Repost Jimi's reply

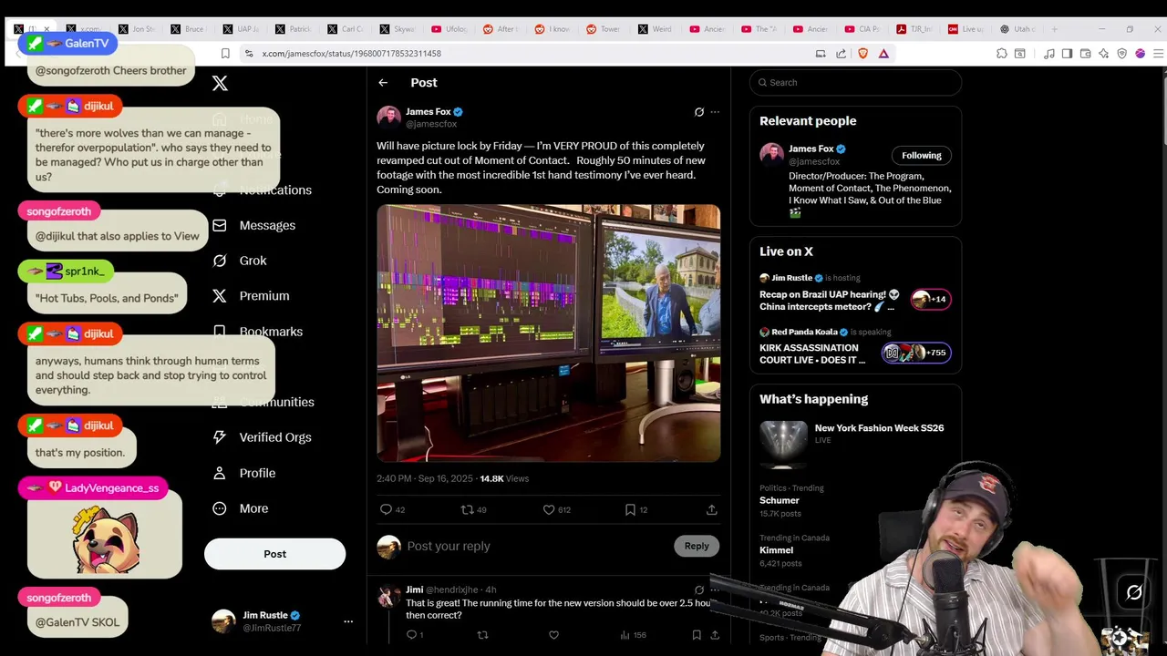pyautogui.click(x=483, y=635)
